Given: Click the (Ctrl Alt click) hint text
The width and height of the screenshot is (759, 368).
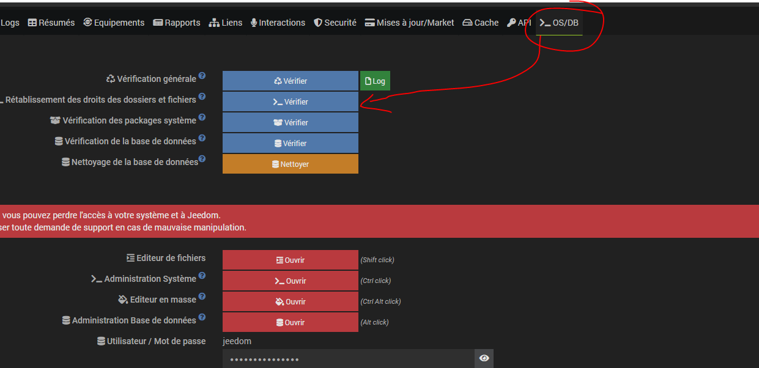Looking at the screenshot, I should coord(380,301).
